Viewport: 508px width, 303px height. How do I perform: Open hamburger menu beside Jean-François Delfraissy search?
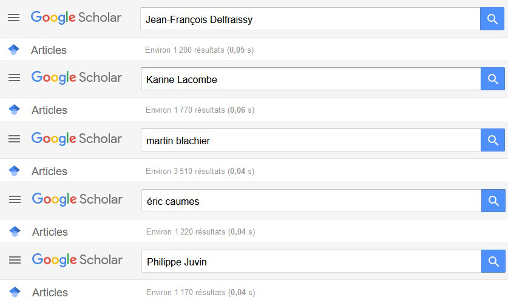click(13, 18)
